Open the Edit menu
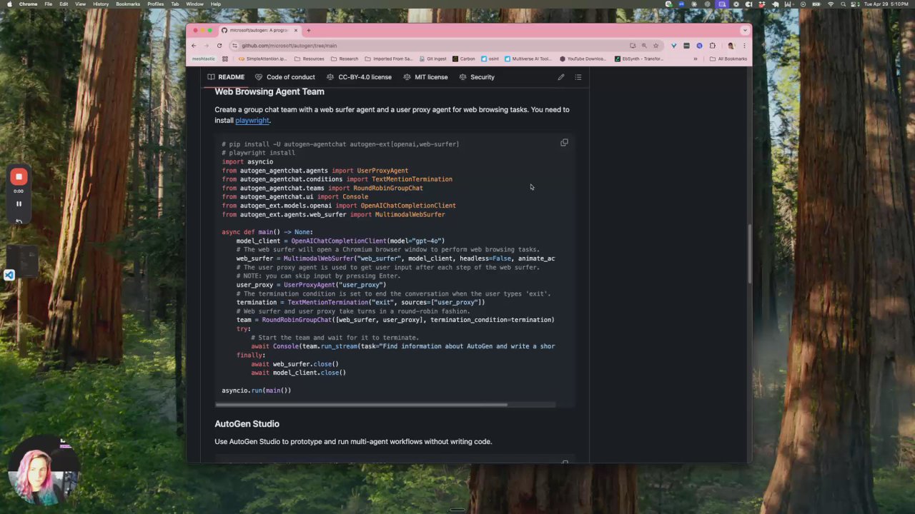Viewport: 915px width, 514px height. click(x=64, y=4)
